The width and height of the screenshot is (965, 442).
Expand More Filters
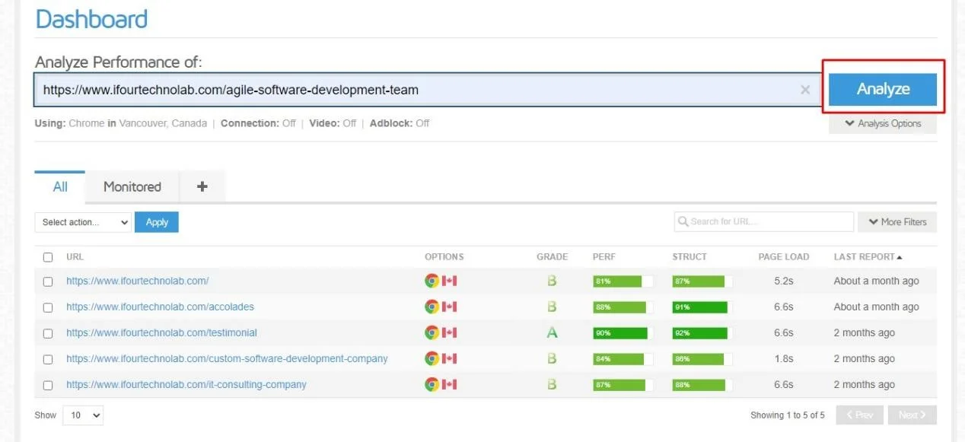pyautogui.click(x=897, y=221)
